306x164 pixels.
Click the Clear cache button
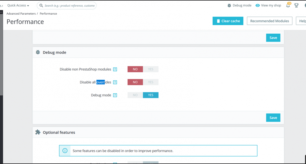coord(228,21)
